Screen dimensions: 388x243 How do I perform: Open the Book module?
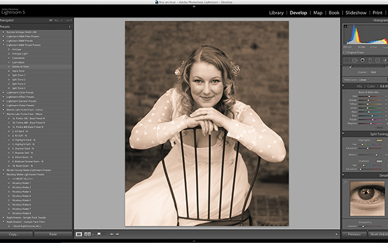coord(334,13)
